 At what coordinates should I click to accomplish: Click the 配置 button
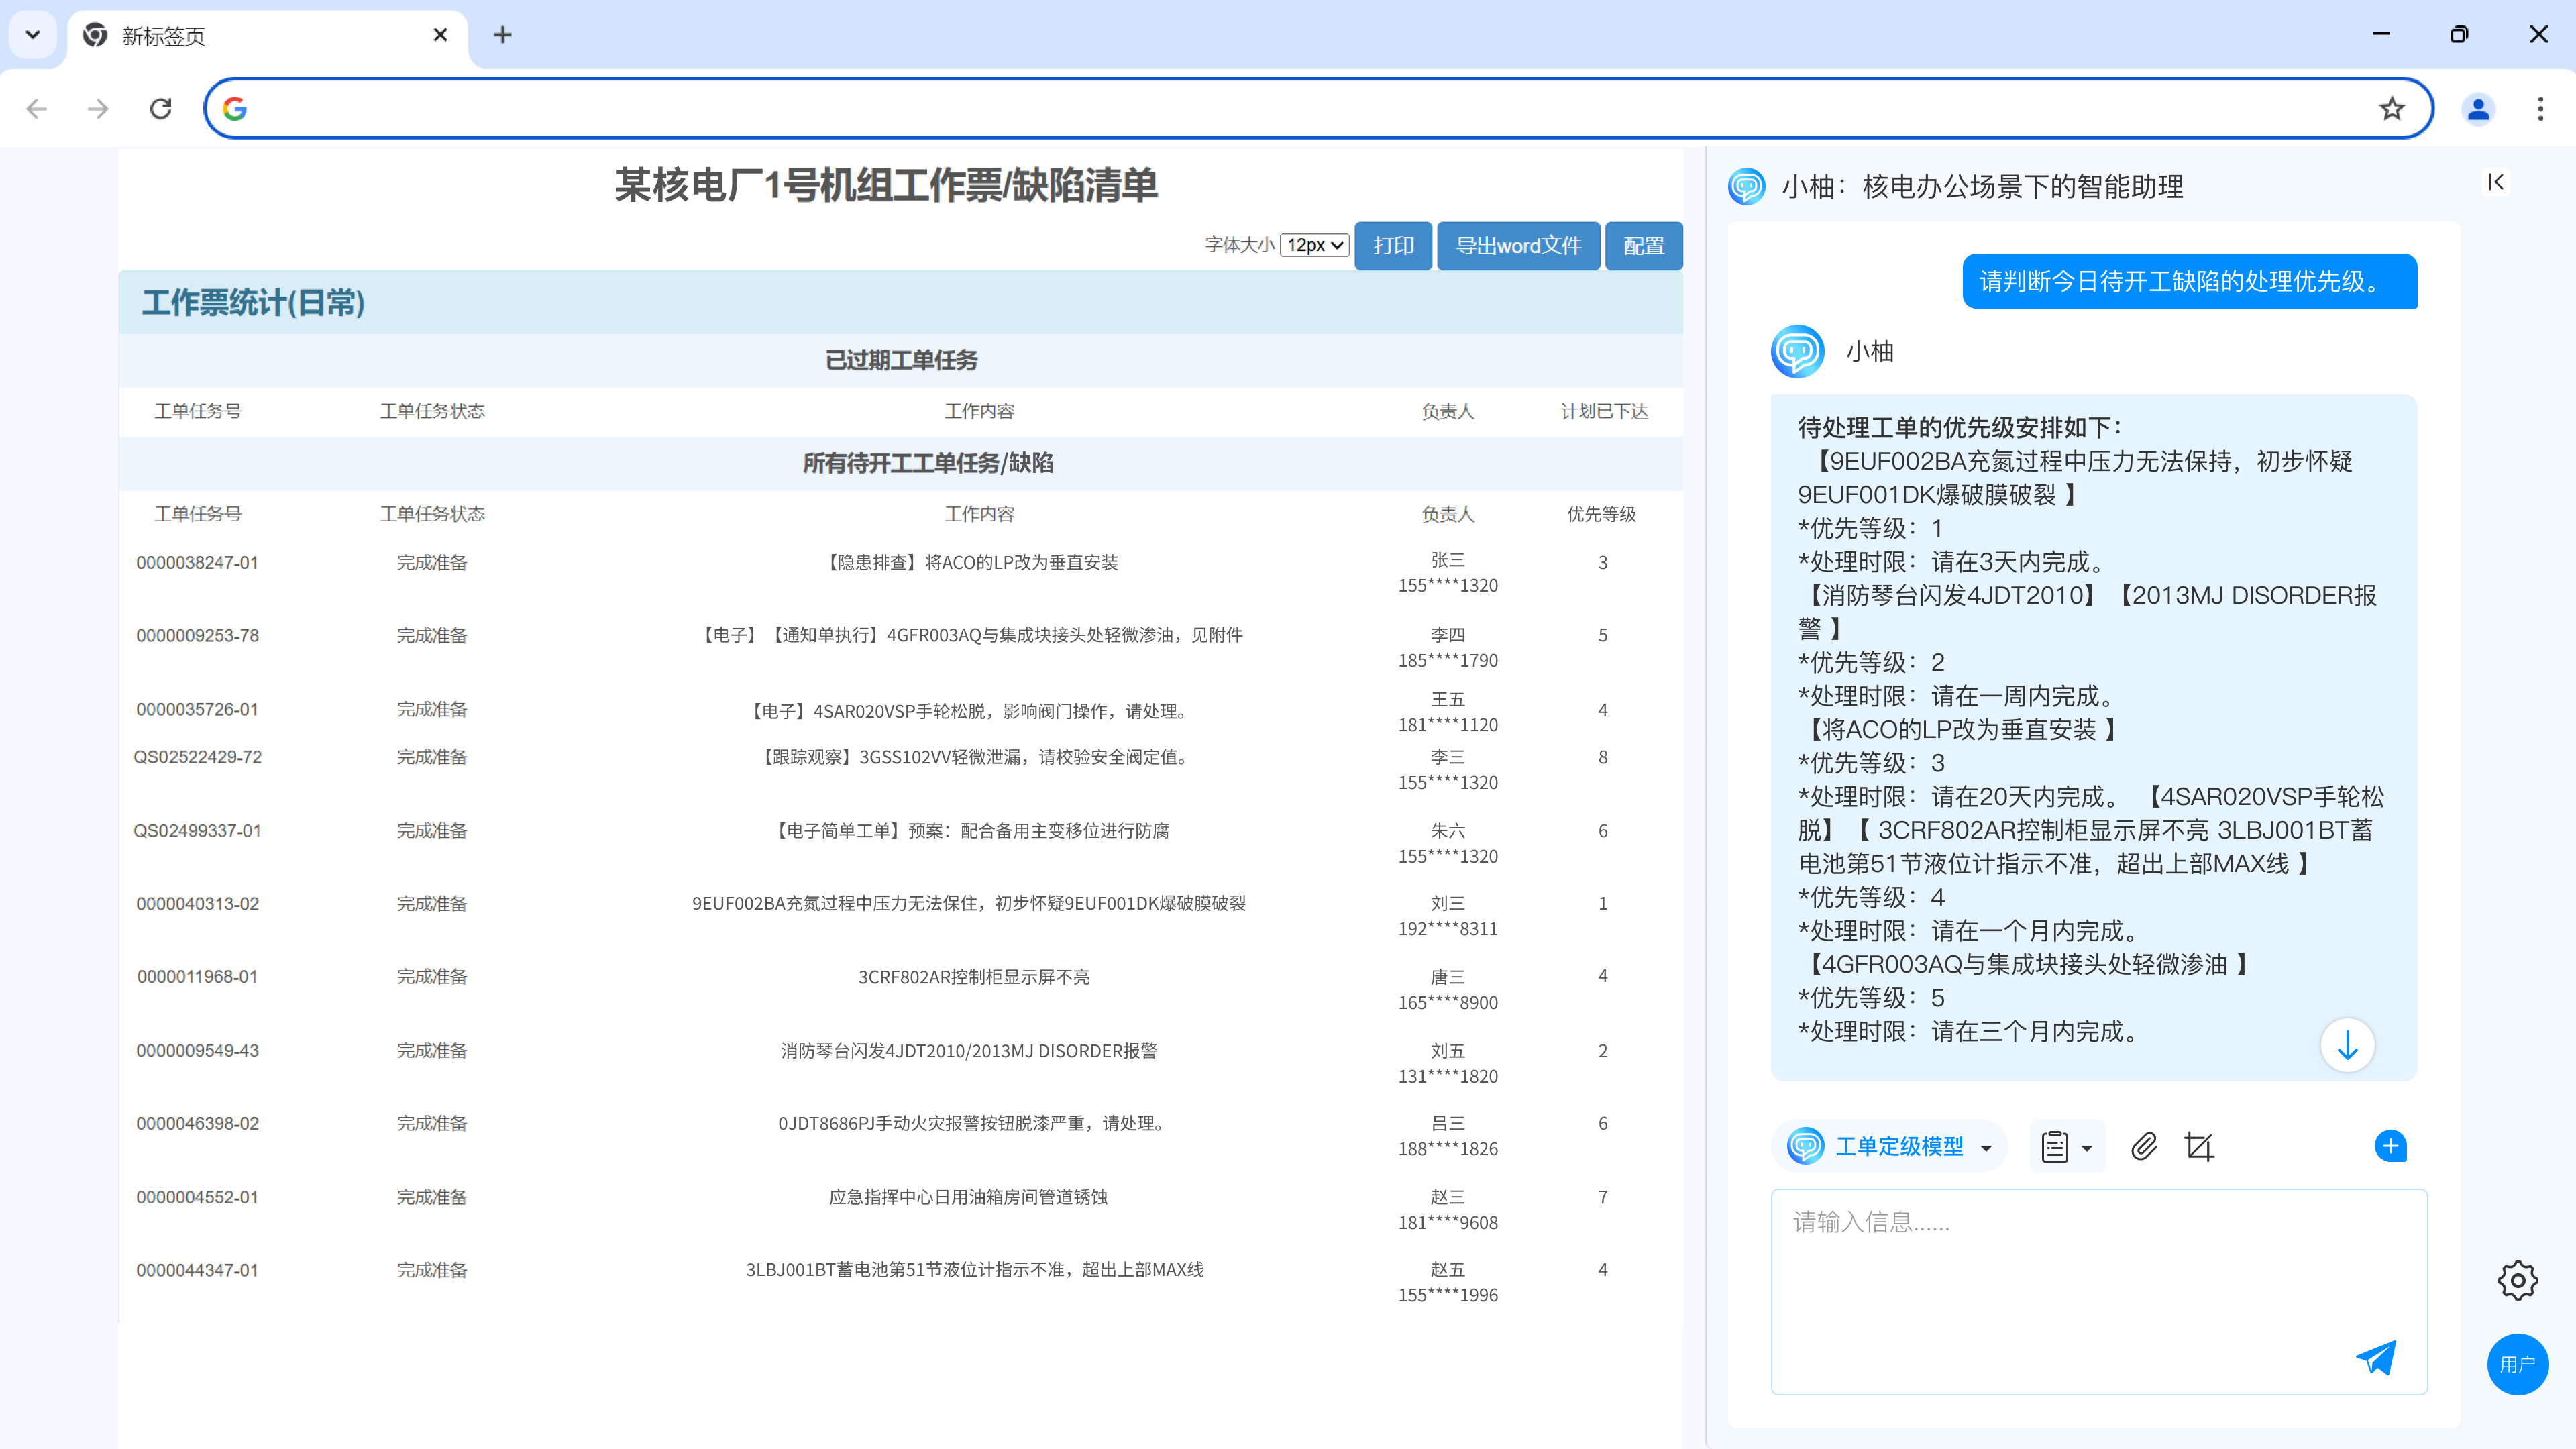click(1643, 245)
